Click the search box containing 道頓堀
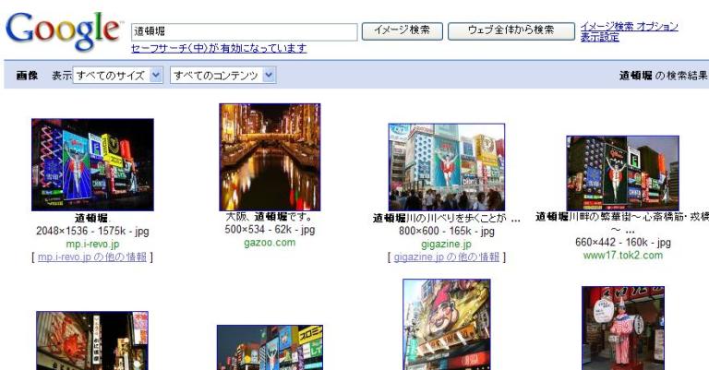Viewport: 709px width, 370px height. (x=244, y=31)
